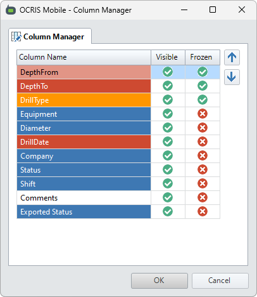Click the Cancel button
This screenshot has width=257, height=297.
tap(220, 280)
